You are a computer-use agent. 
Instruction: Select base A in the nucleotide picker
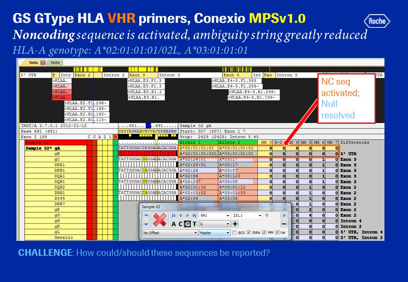(173, 224)
